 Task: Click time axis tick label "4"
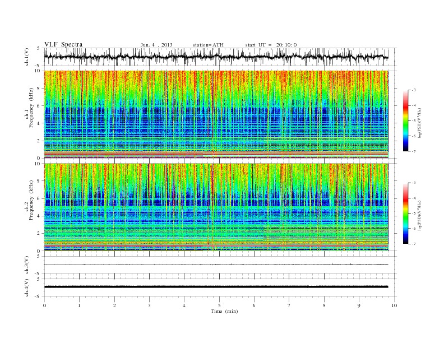click(x=184, y=305)
